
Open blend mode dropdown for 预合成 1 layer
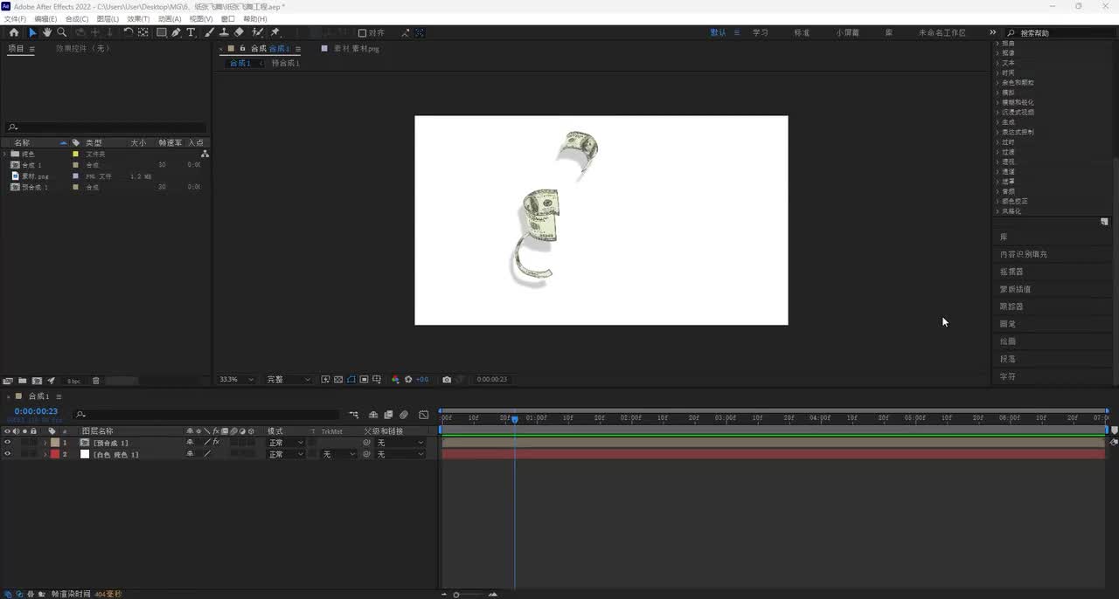tap(286, 443)
